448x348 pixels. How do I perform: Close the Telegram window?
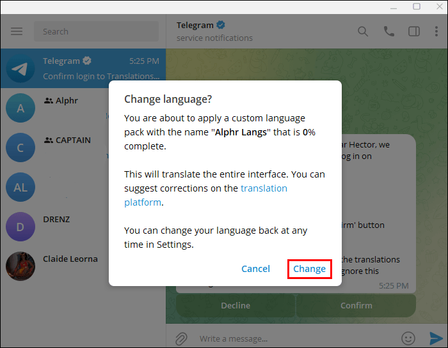coord(440,6)
